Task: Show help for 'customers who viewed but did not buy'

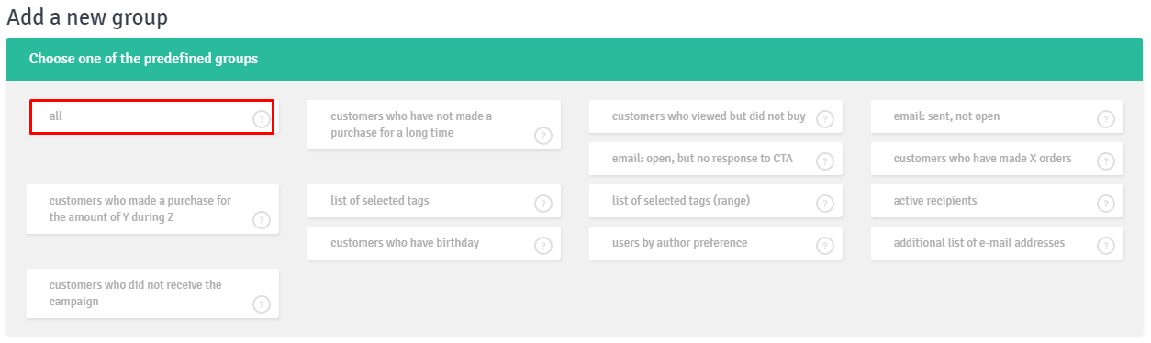Action: point(824,119)
